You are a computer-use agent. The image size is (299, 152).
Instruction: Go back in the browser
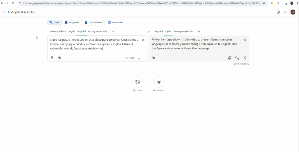(2, 3)
